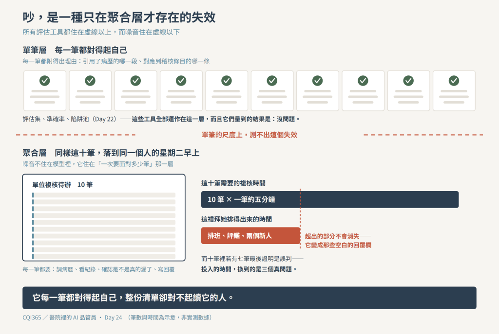Click the check icon in the third card
The height and width of the screenshot is (334, 499).
point(135,81)
